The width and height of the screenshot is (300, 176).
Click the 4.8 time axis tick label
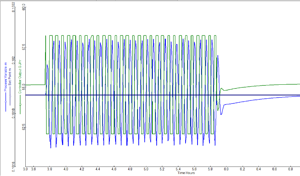(130, 169)
